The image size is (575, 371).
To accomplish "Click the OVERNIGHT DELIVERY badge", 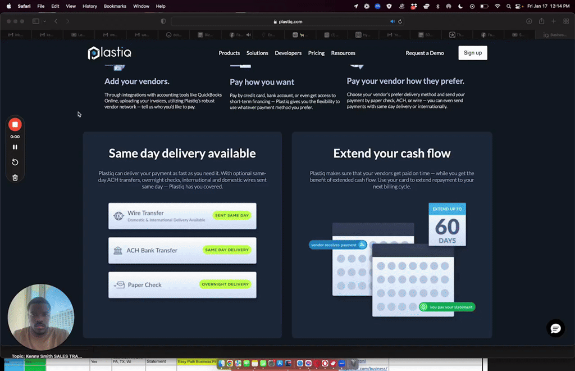I will tap(225, 284).
